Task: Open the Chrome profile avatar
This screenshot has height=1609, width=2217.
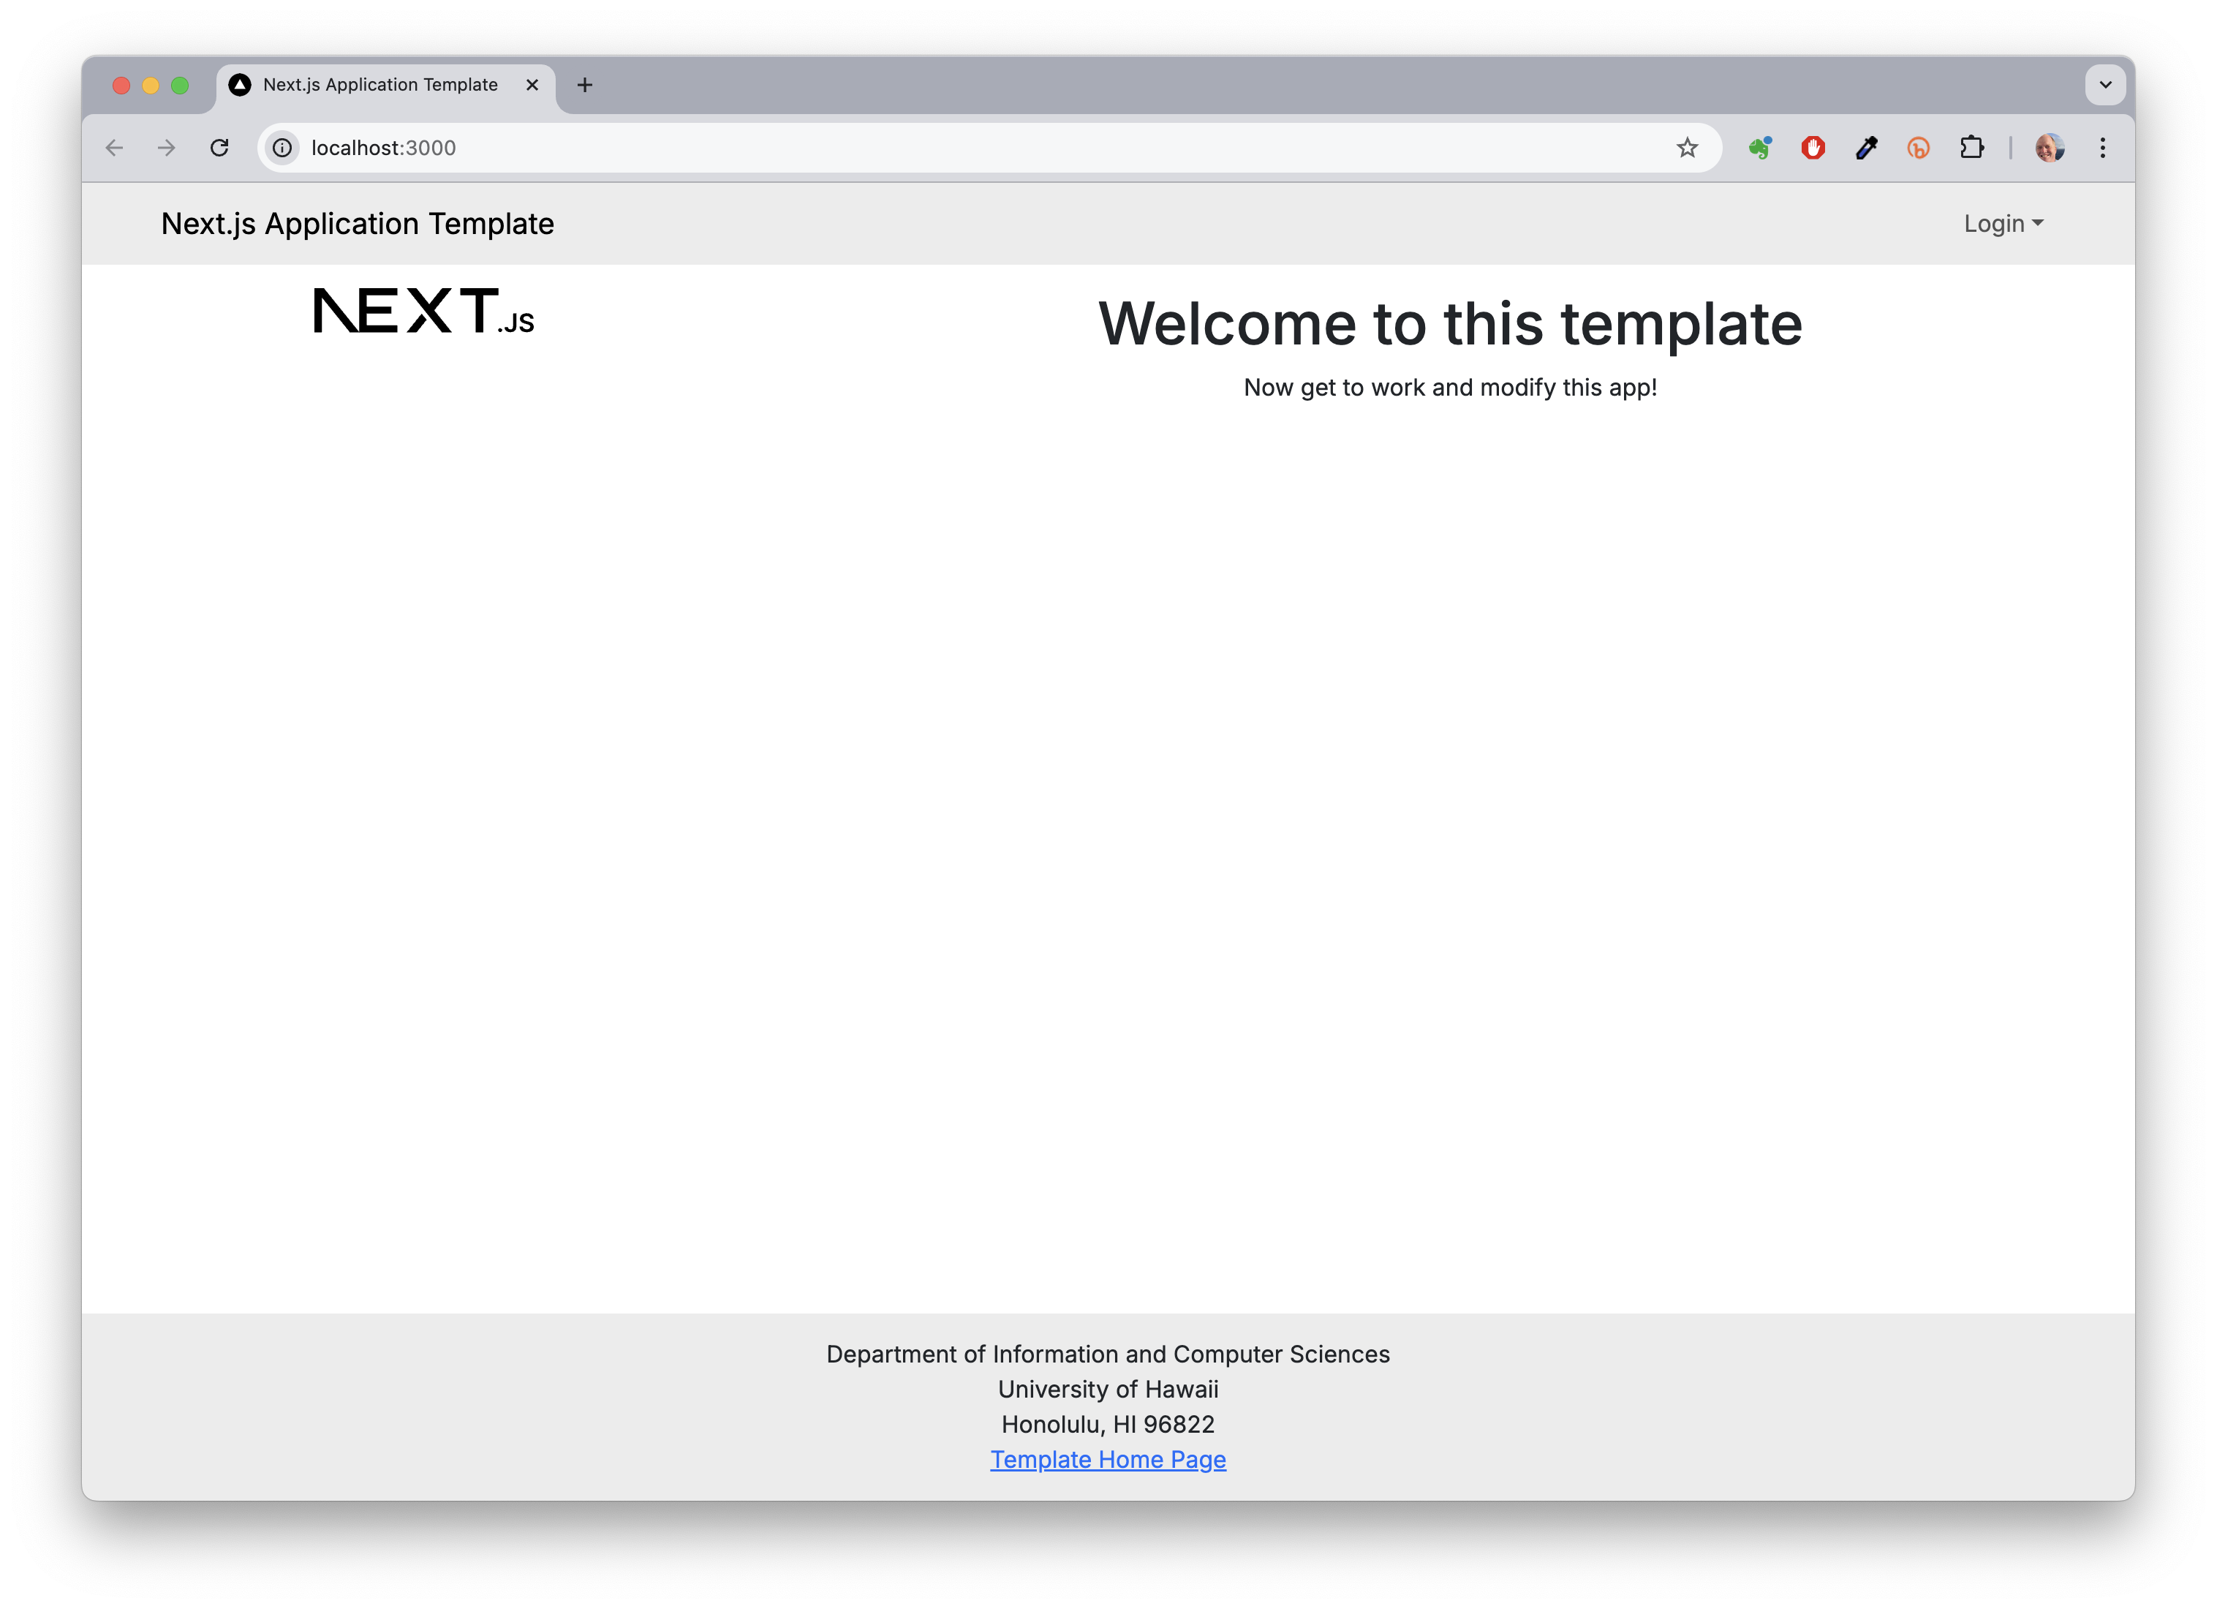Action: click(x=2050, y=148)
